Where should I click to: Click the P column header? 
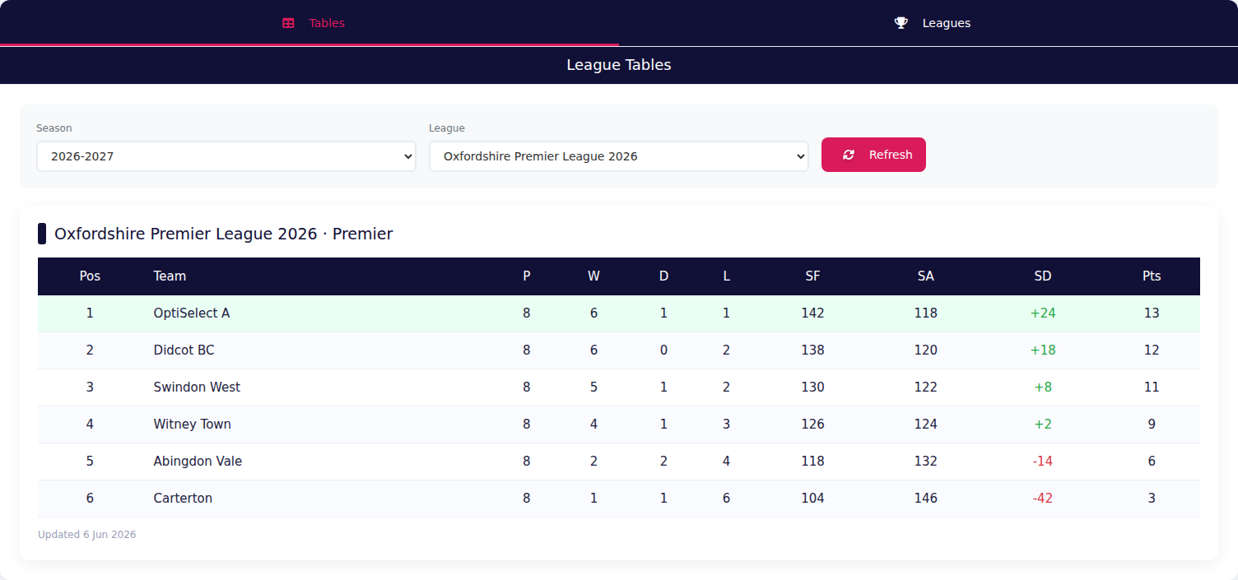(x=527, y=276)
